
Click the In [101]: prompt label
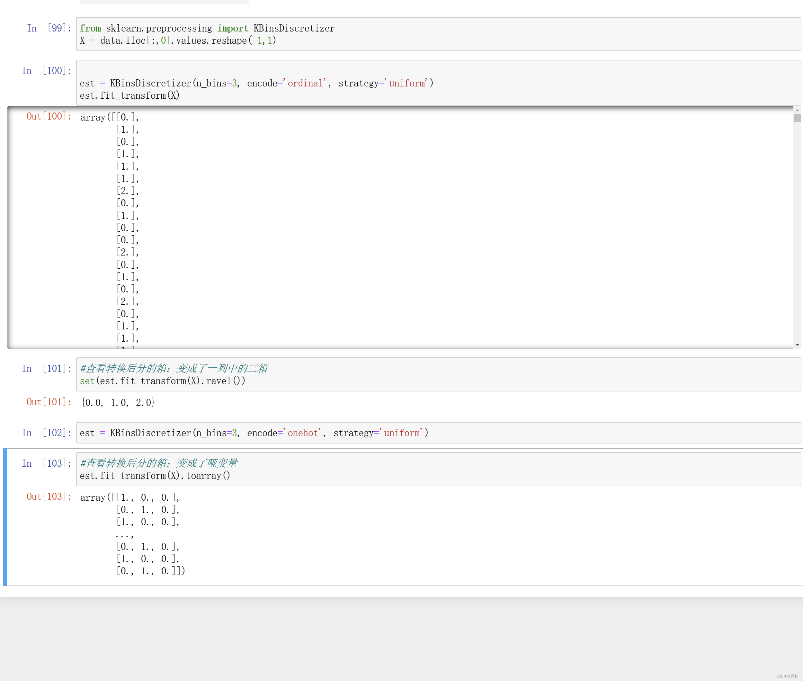[x=47, y=368]
